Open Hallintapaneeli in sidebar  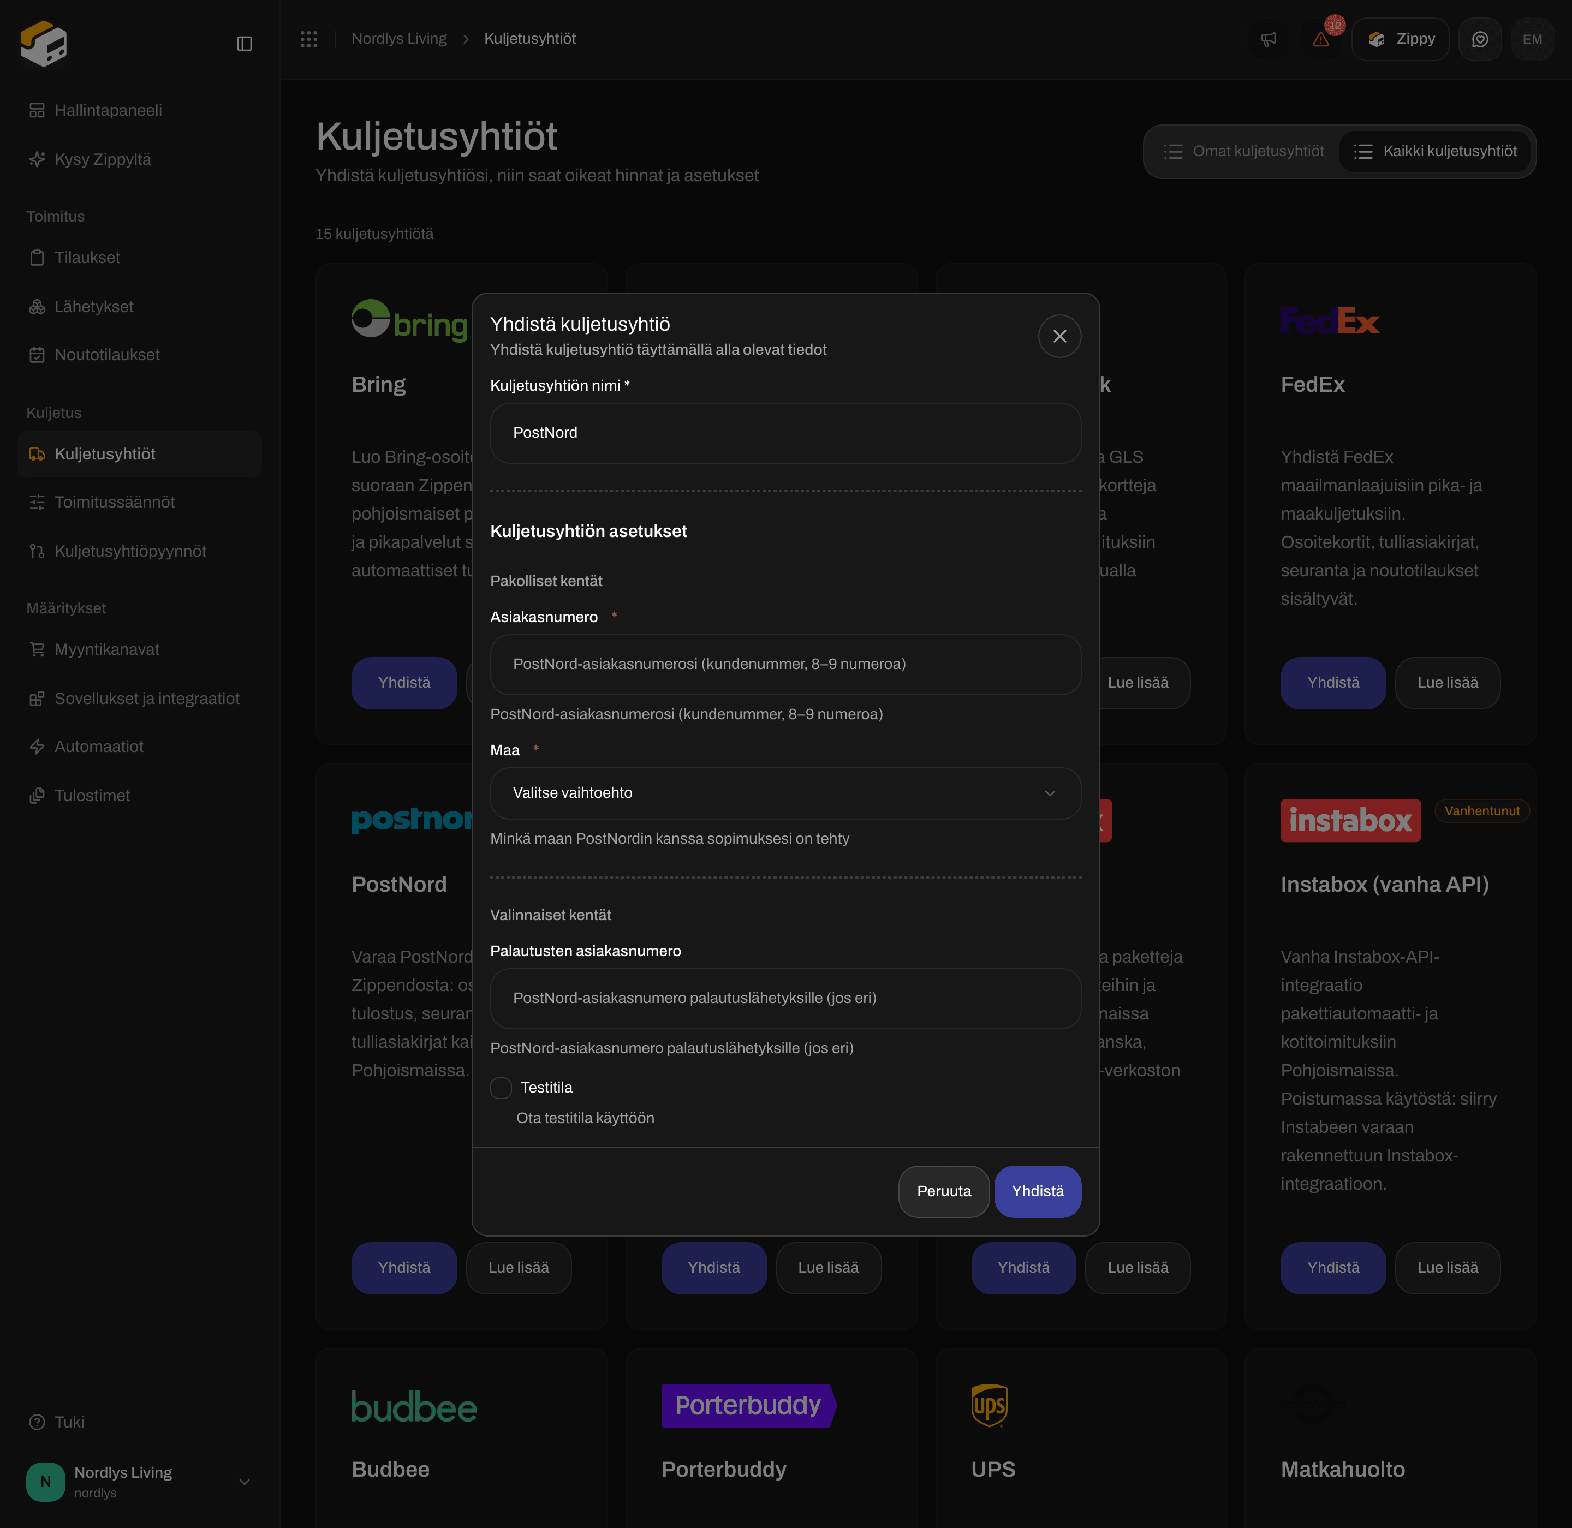click(x=140, y=110)
